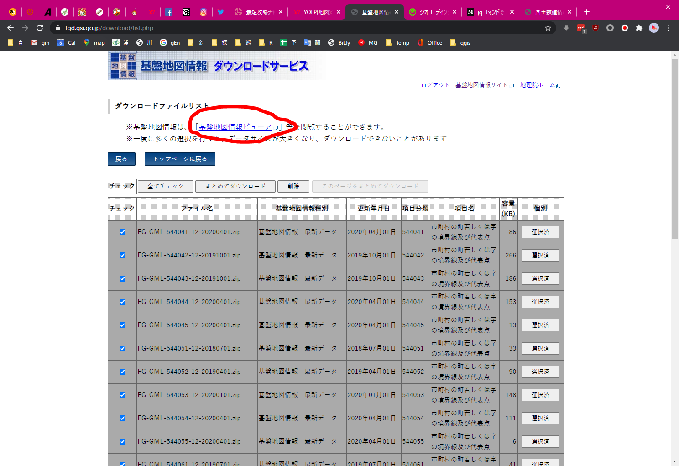
Task: Reload the page with the refresh icon
Action: coord(40,28)
